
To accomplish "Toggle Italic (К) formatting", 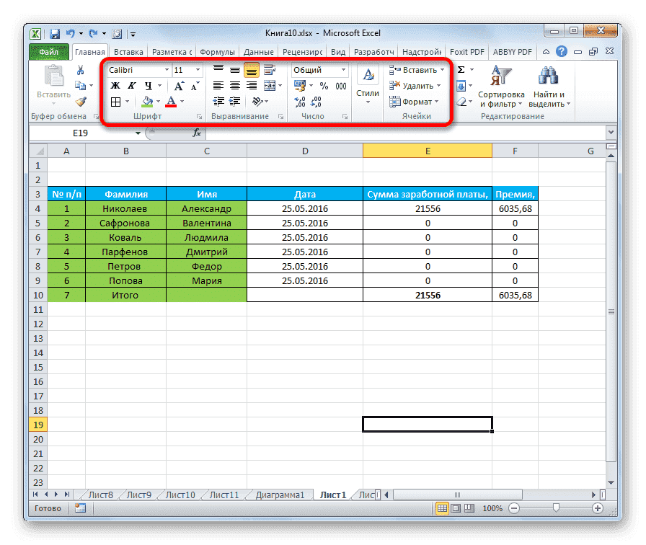I will coord(131,86).
